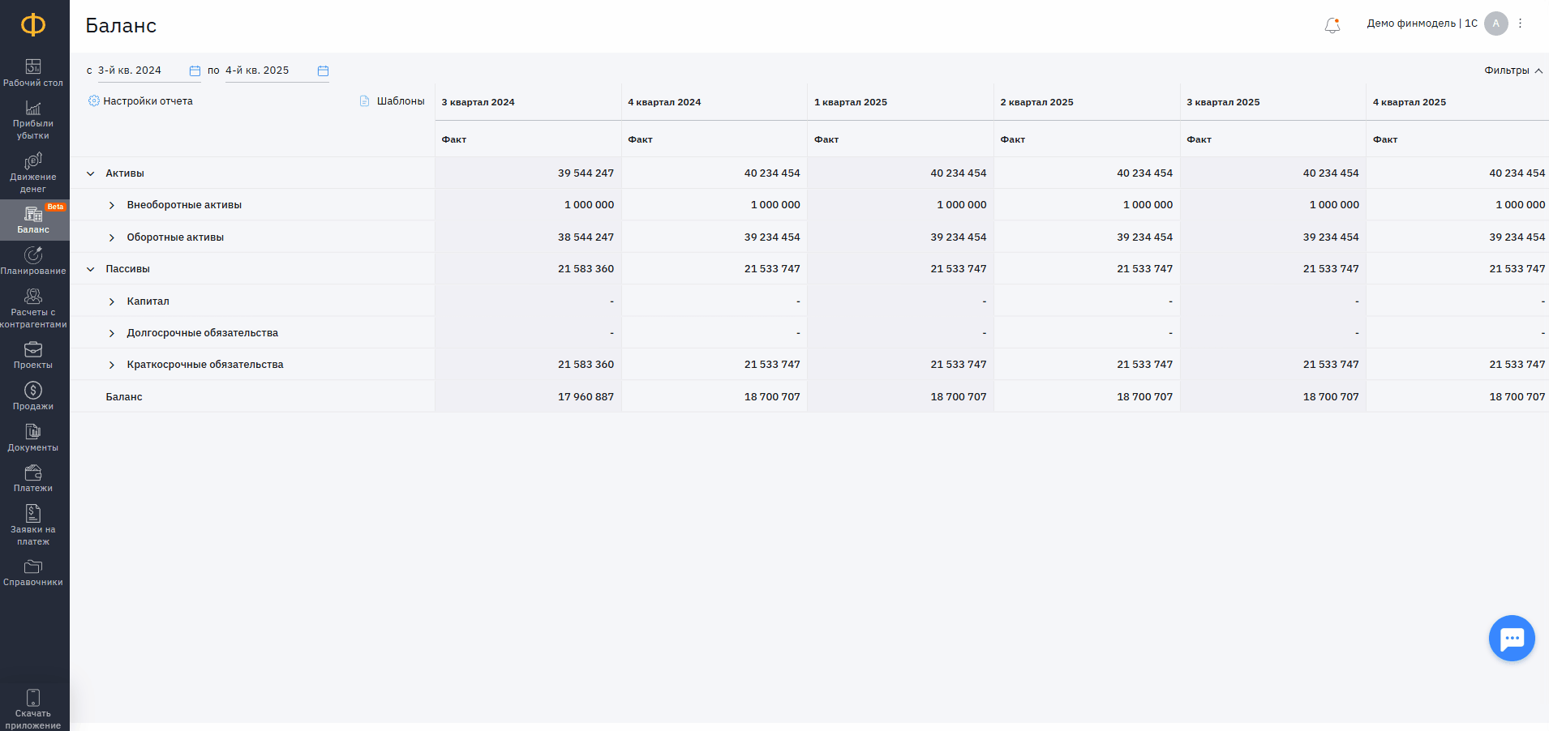Select 3 квартал 2024 column header
Image resolution: width=1549 pixels, height=731 pixels.
tap(478, 102)
